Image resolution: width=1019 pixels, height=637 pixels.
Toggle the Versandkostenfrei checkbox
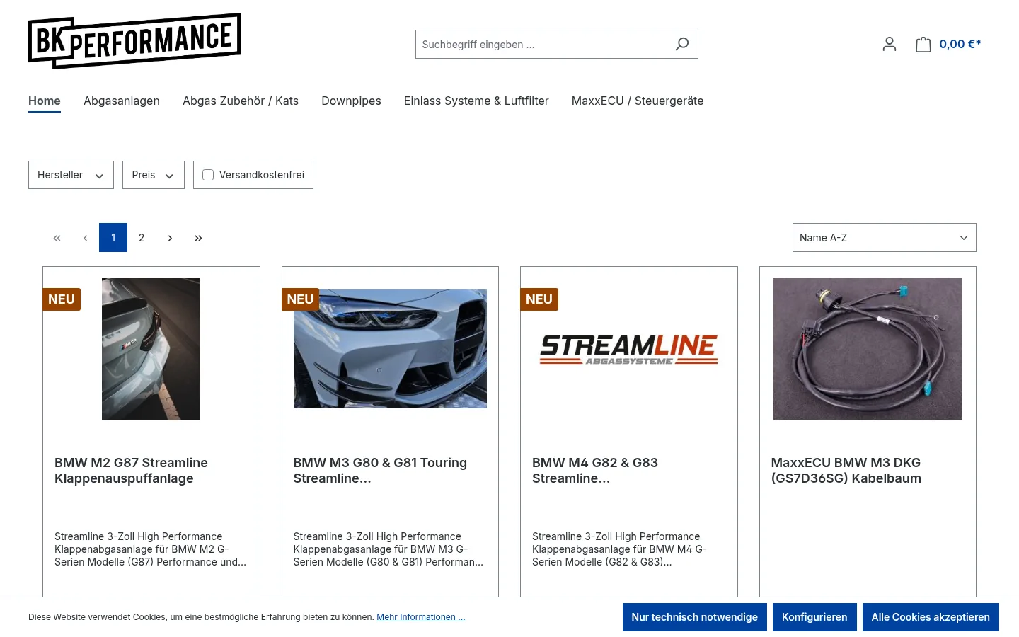coord(208,175)
